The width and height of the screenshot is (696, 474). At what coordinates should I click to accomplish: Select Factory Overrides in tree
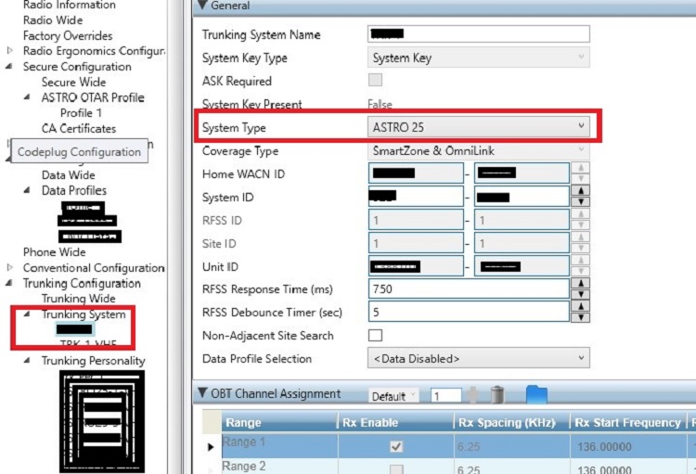(x=68, y=35)
